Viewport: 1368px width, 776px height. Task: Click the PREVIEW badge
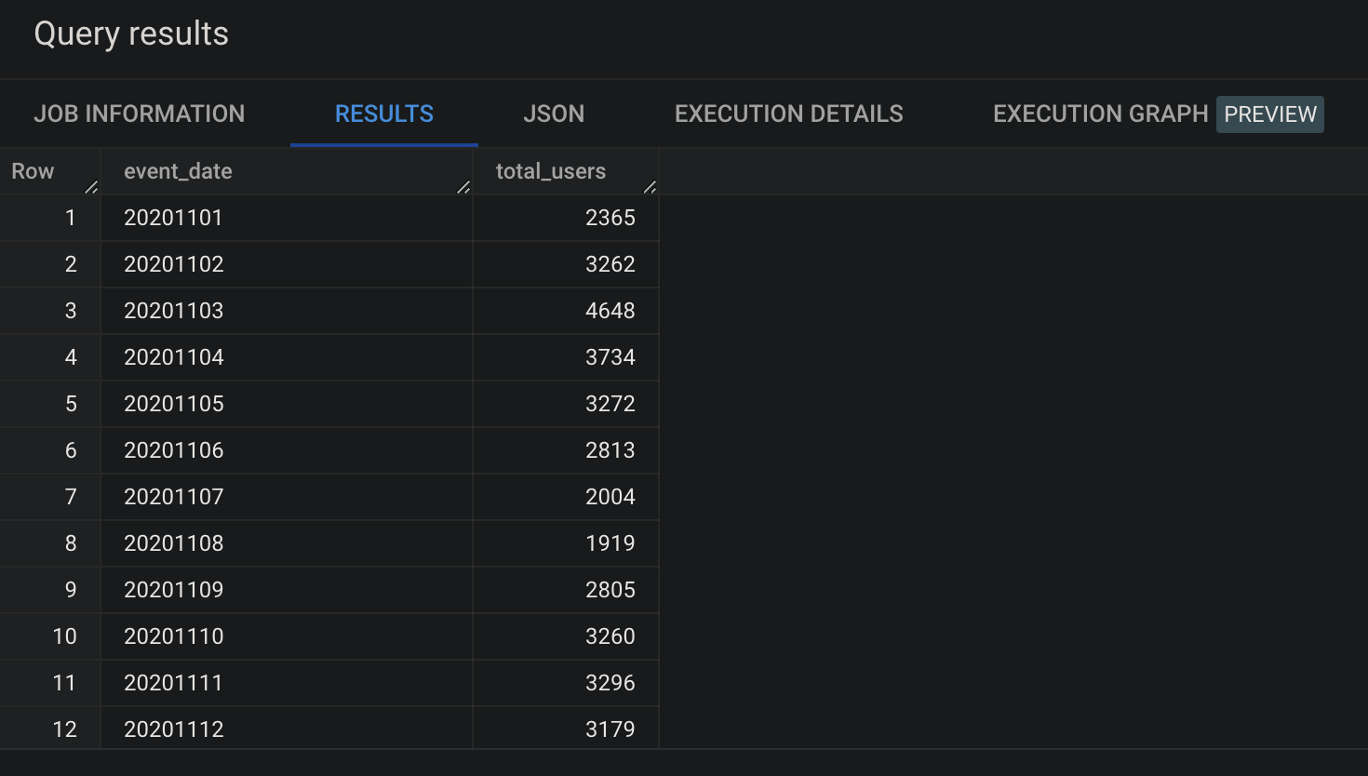tap(1270, 114)
